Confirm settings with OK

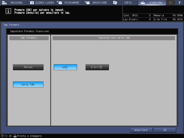coord(165,130)
